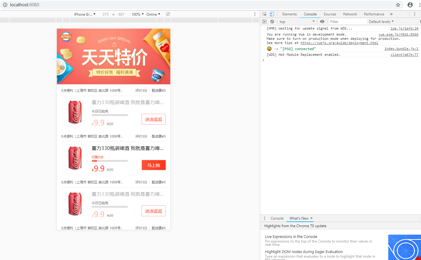
Task: Select the element inspector icon in DevTools
Action: coord(264,14)
